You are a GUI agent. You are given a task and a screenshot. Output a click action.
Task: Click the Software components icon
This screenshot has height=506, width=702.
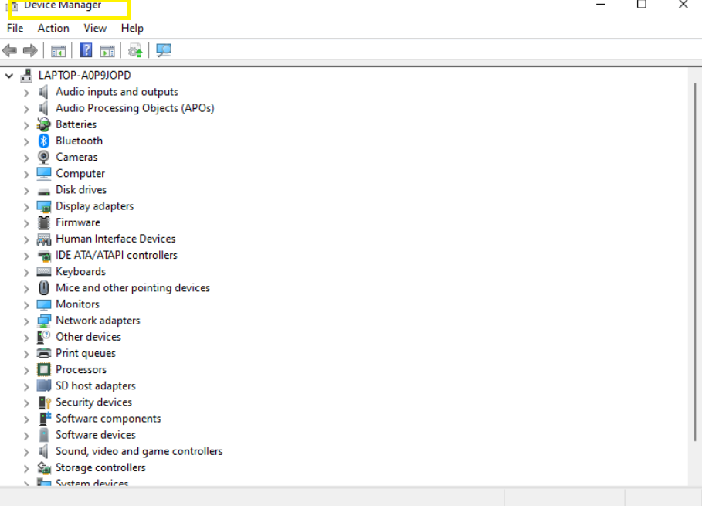pyautogui.click(x=45, y=418)
